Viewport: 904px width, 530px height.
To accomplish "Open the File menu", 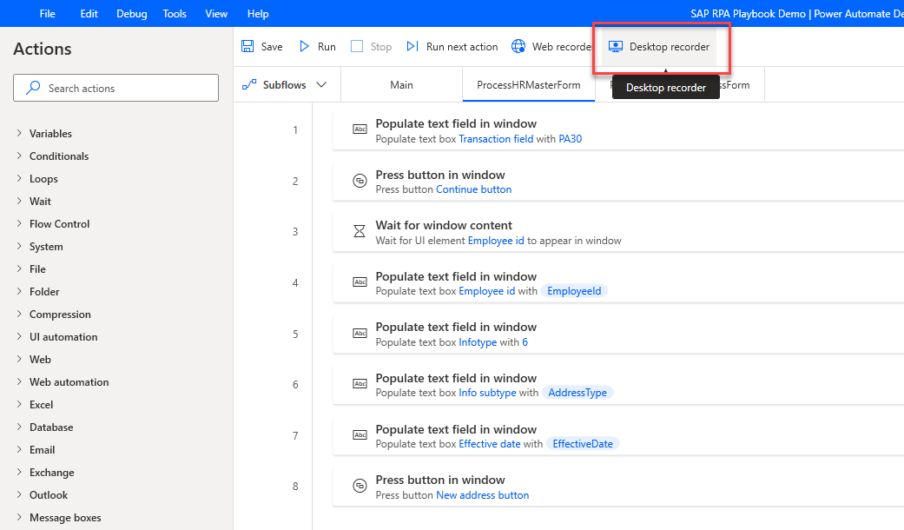I will pos(47,13).
